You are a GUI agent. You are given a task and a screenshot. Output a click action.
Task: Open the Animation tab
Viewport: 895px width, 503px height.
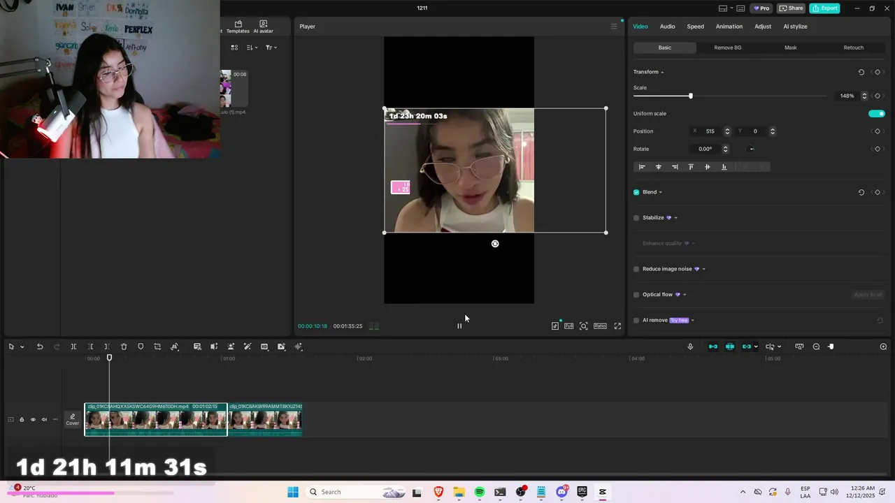click(729, 27)
